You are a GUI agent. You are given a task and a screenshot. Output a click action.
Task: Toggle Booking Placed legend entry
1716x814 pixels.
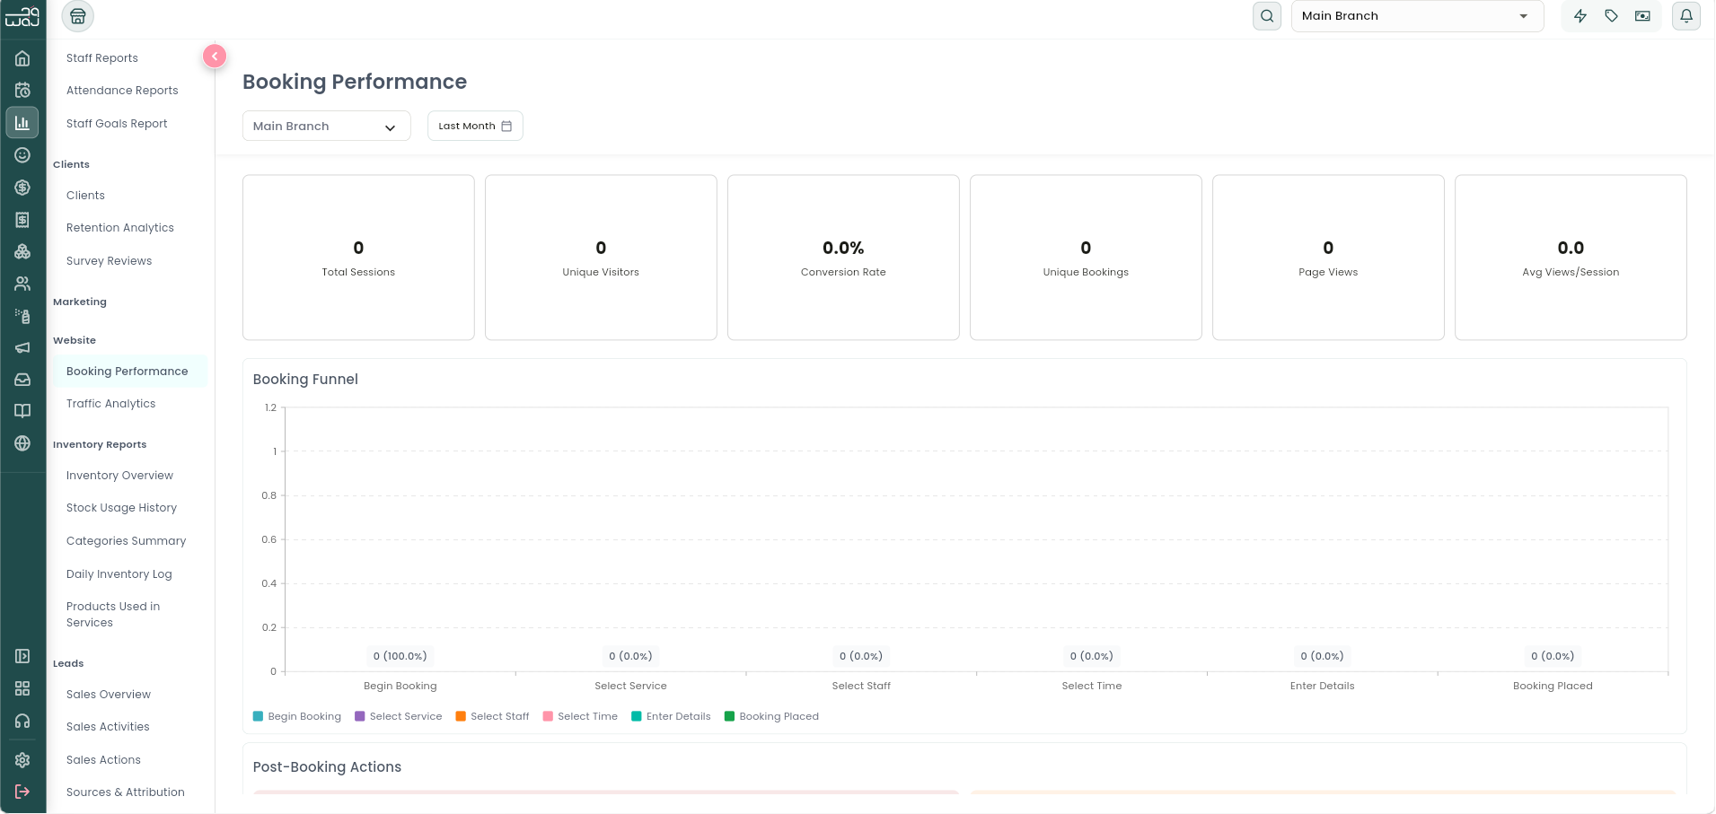[771, 716]
